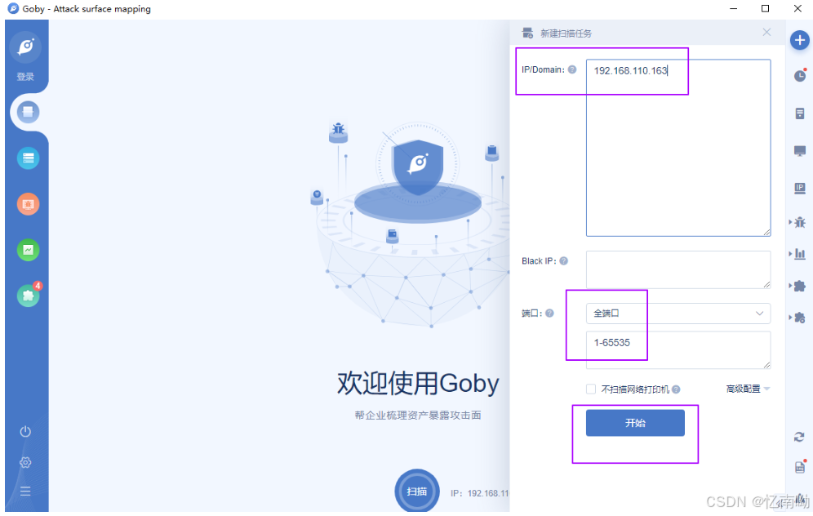The image size is (813, 516).
Task: Open the orange vulnerability icon in left sidebar
Action: pyautogui.click(x=28, y=204)
